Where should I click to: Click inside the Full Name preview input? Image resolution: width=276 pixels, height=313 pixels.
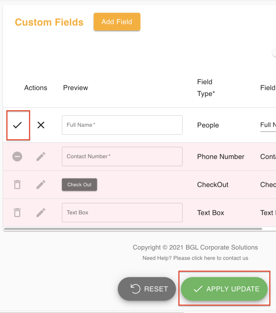point(122,125)
